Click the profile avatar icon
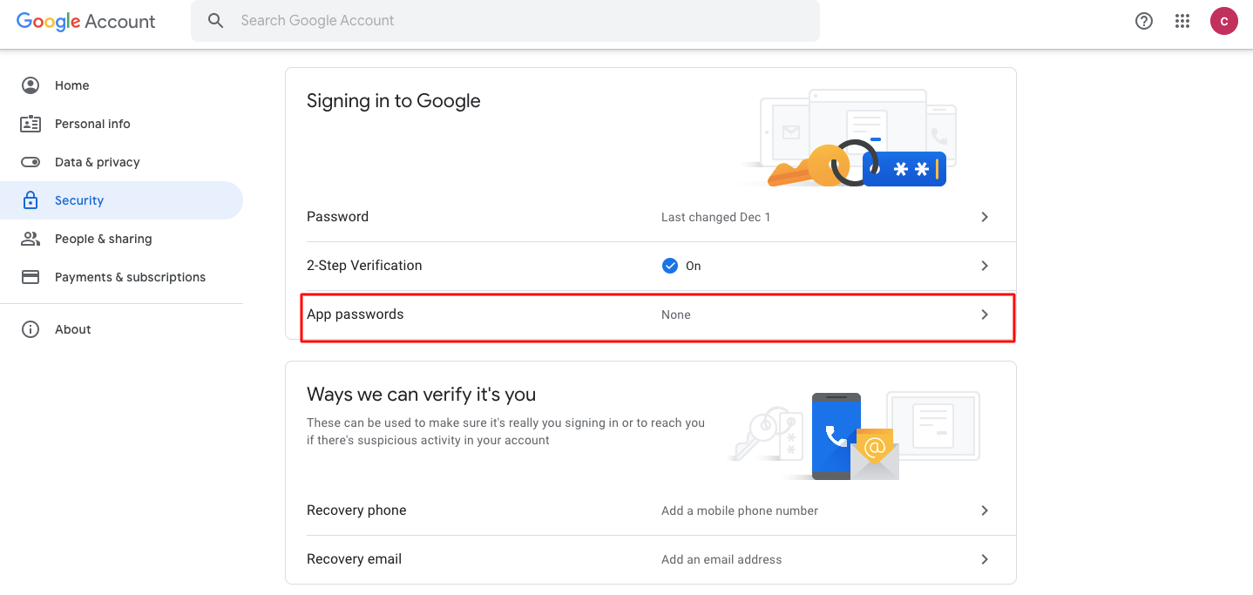Image resolution: width=1253 pixels, height=595 pixels. (1223, 21)
